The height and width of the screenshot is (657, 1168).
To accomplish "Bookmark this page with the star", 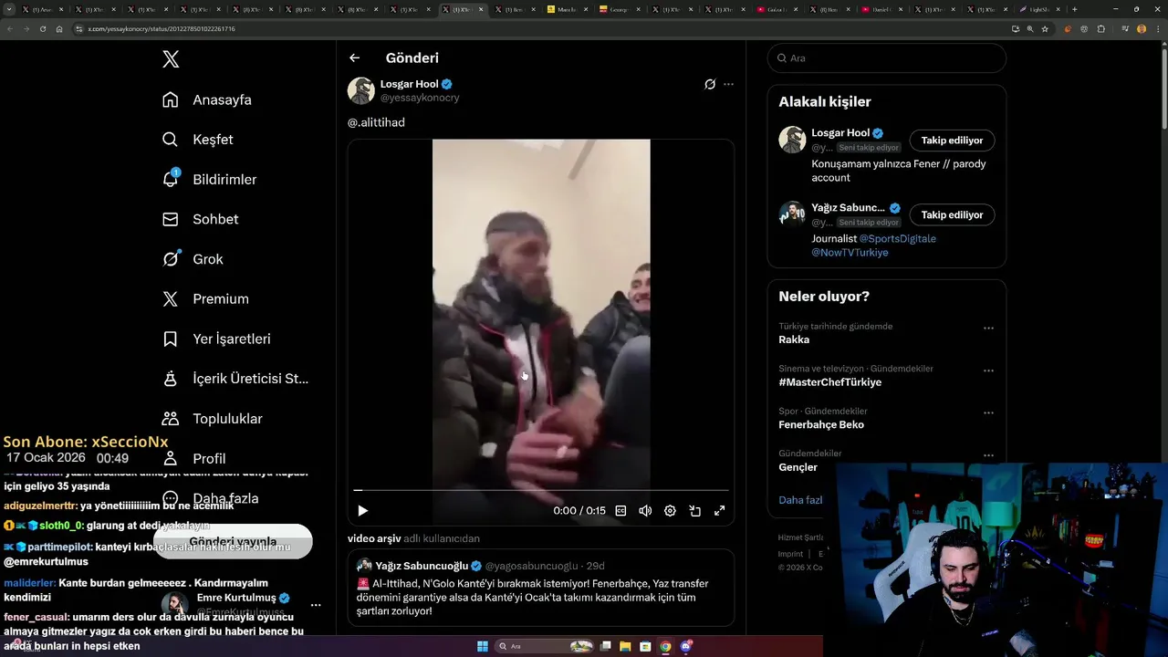I will [x=1045, y=28].
